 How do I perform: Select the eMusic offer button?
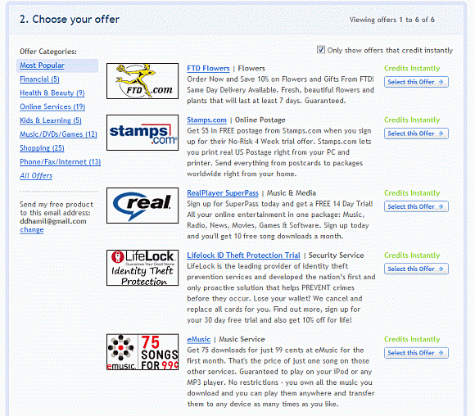(x=416, y=353)
